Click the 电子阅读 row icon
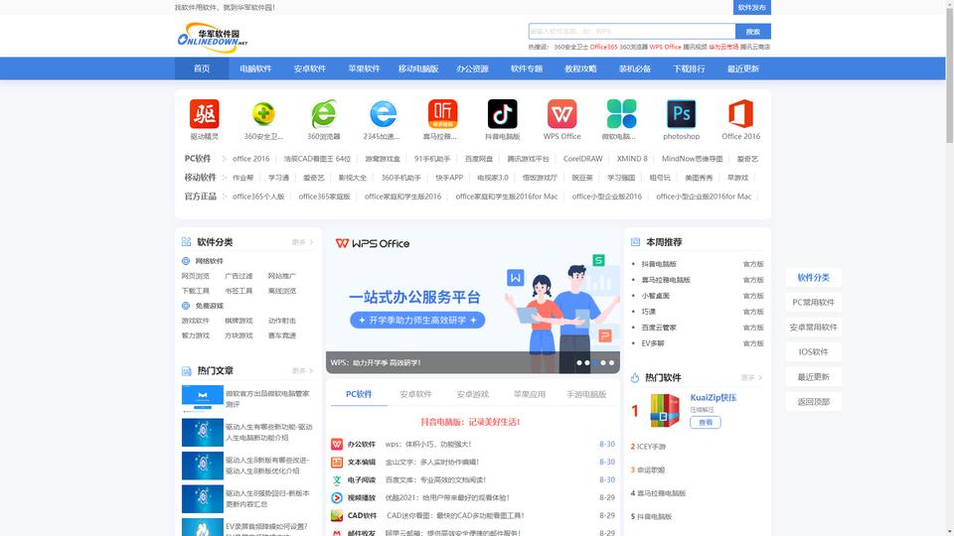954x536 pixels. 337,480
